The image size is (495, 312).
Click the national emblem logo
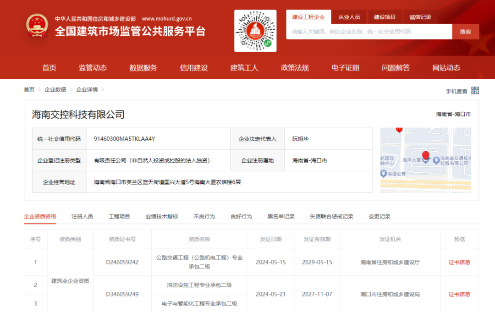(x=37, y=25)
